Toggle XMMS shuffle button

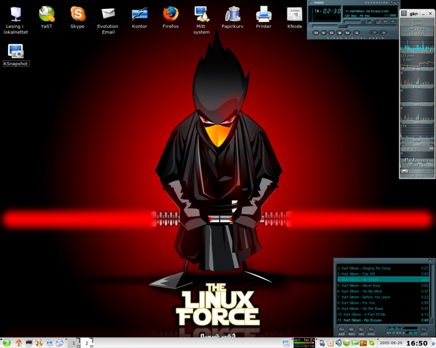click(x=373, y=33)
